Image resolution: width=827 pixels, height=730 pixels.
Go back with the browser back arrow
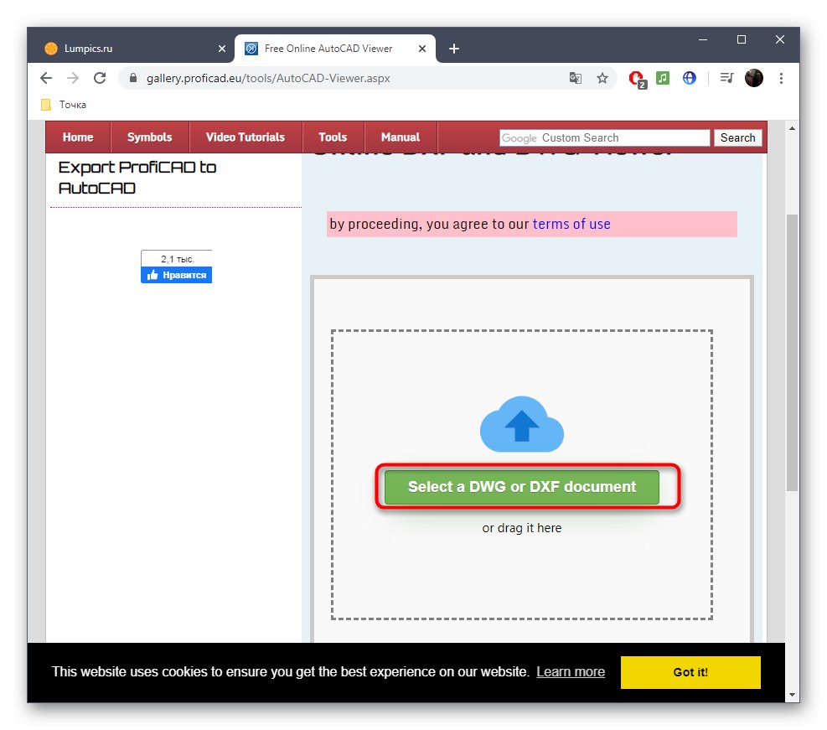(46, 78)
